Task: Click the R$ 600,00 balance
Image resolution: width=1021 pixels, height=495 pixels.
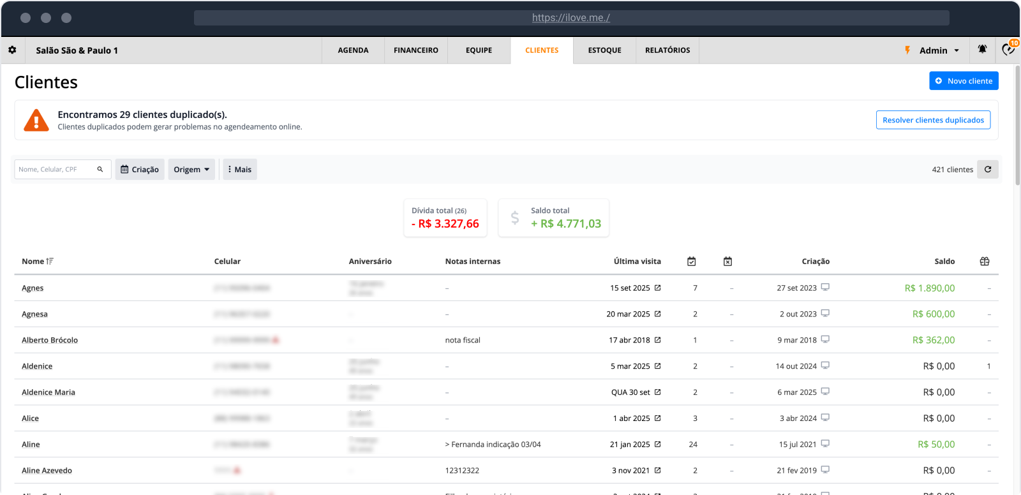Action: click(x=934, y=314)
